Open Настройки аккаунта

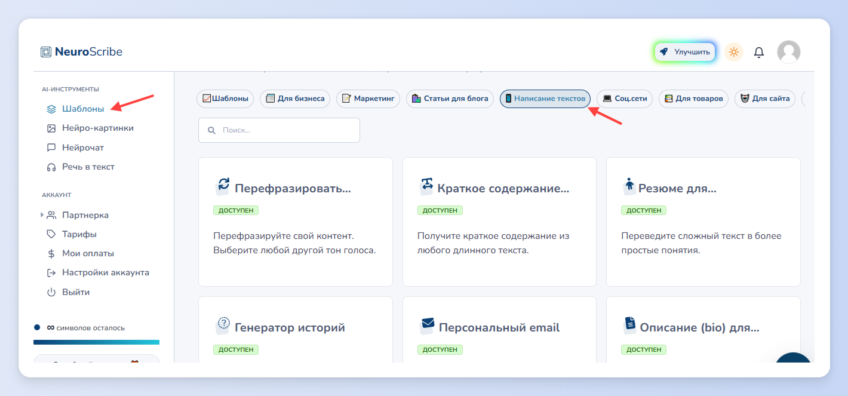106,272
